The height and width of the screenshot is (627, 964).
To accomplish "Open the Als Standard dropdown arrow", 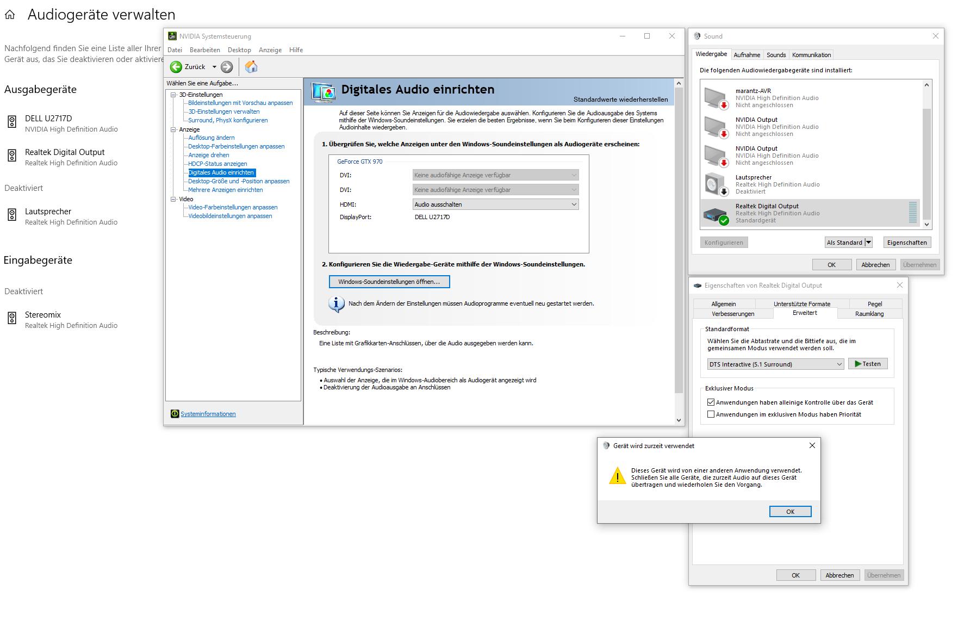I will coord(868,243).
